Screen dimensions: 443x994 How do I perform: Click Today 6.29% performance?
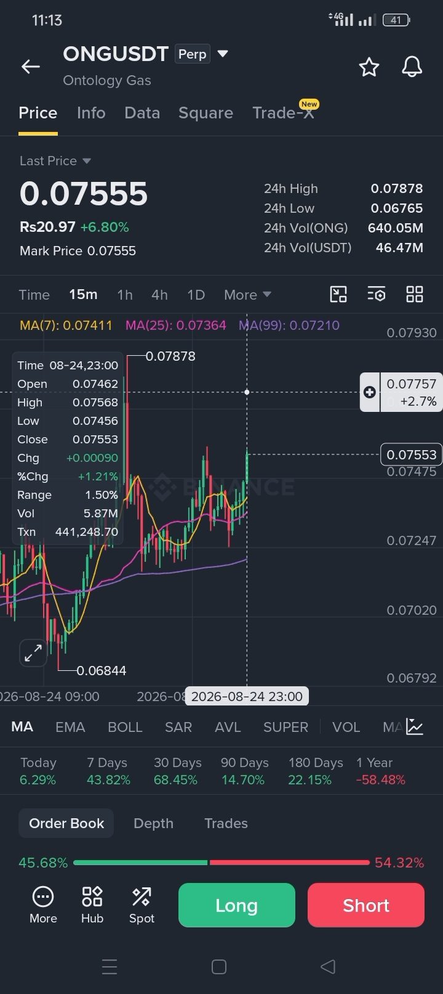(x=38, y=771)
